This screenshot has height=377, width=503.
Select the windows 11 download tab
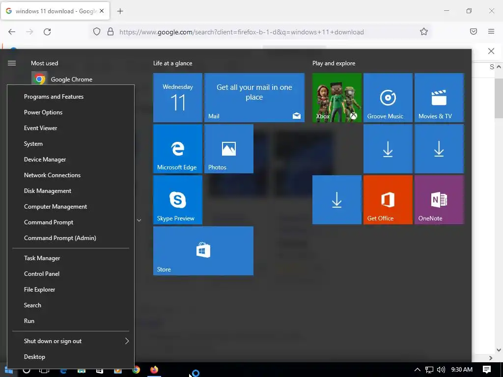pos(55,11)
